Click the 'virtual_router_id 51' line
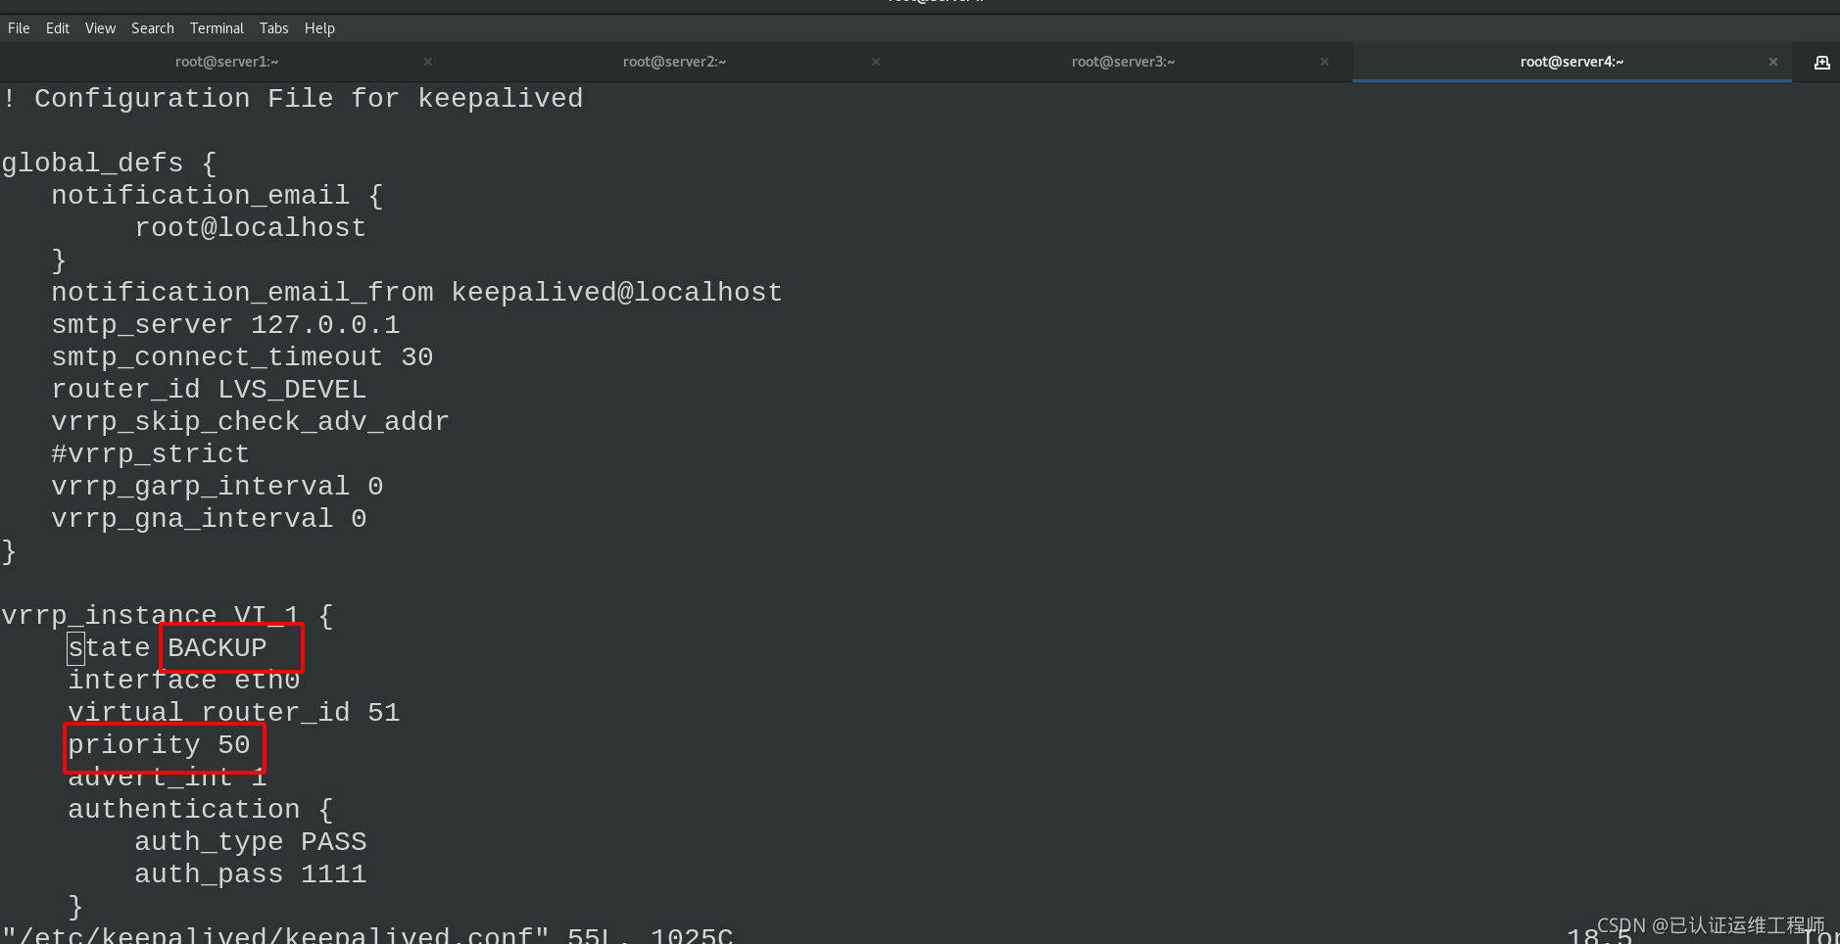 pos(234,713)
